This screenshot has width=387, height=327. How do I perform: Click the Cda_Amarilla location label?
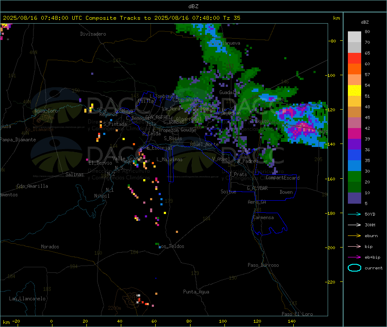tap(32, 186)
